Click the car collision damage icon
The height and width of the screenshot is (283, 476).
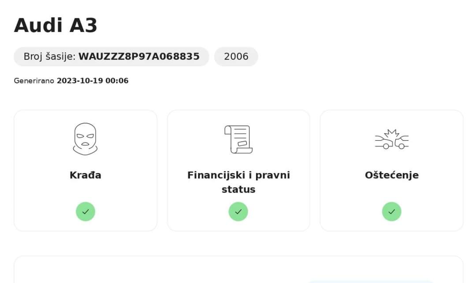(x=391, y=139)
